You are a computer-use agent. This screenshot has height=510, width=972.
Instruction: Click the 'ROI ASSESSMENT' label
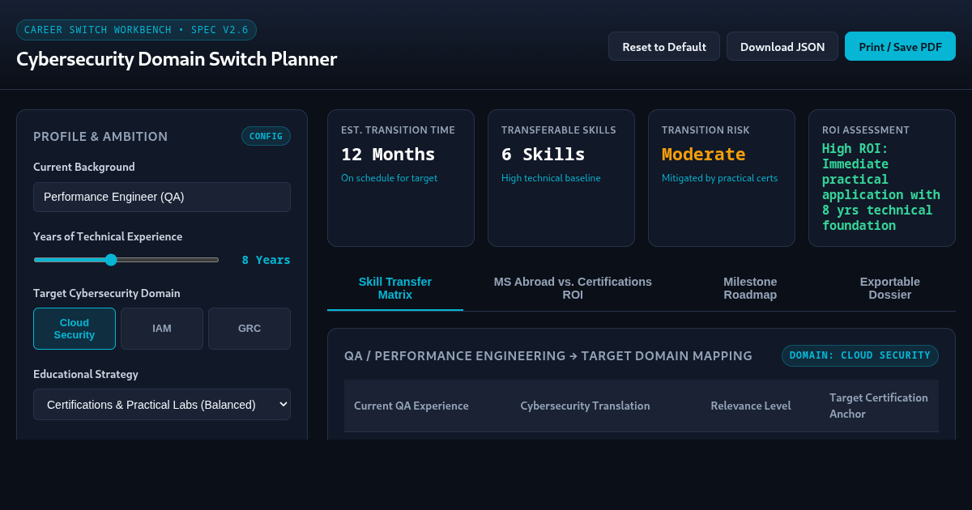(866, 130)
